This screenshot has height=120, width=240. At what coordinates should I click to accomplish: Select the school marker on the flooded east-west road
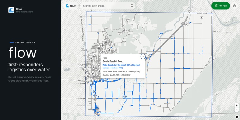coord(125,96)
